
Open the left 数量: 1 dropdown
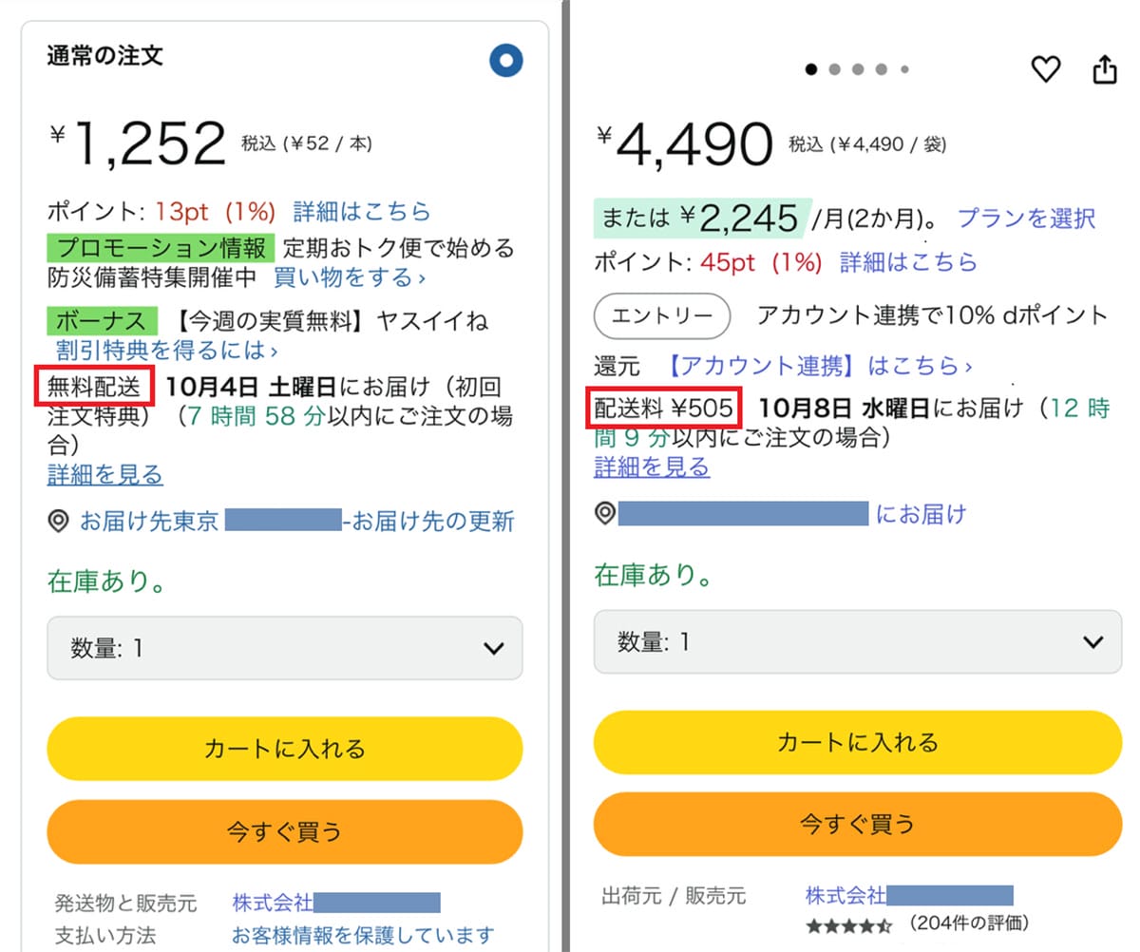[285, 648]
